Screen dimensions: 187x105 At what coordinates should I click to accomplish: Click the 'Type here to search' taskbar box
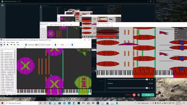(x=22, y=103)
